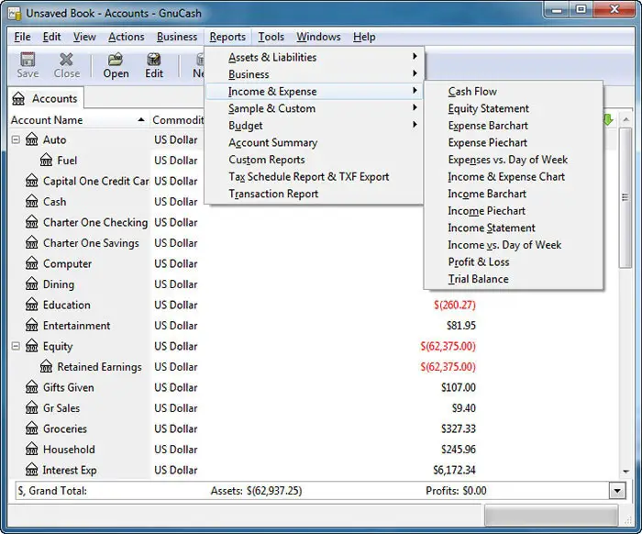Screen dimensions: 642x534
Task: Click the Computer account bank icon
Action: pos(32,263)
